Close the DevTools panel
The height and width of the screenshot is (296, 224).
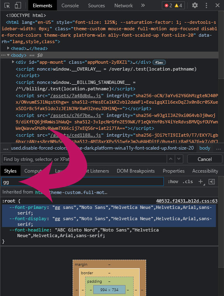coord(218,5)
